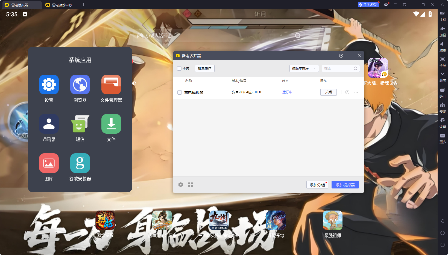Click the 安卓9.0(64位) version text

(242, 92)
